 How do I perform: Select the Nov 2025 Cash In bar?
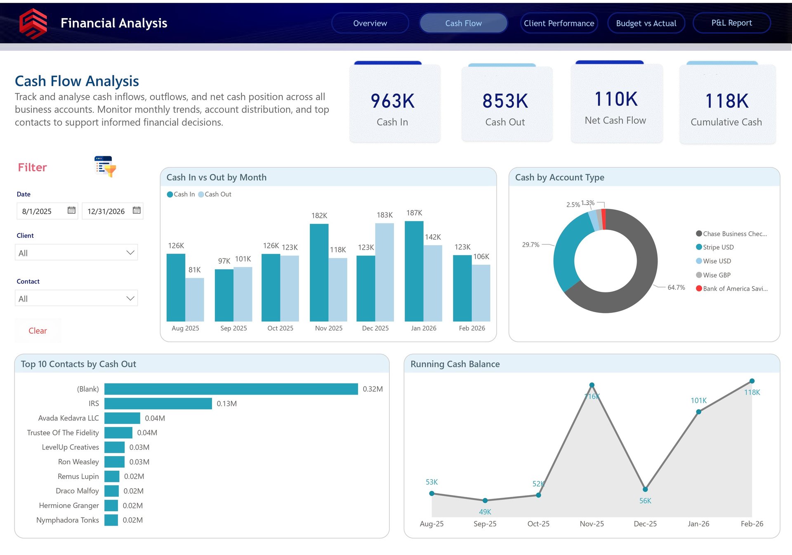click(319, 272)
